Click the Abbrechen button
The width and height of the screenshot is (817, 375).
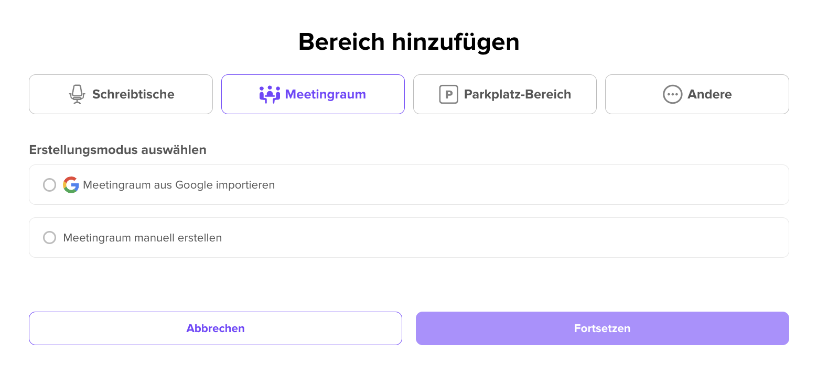pos(216,328)
